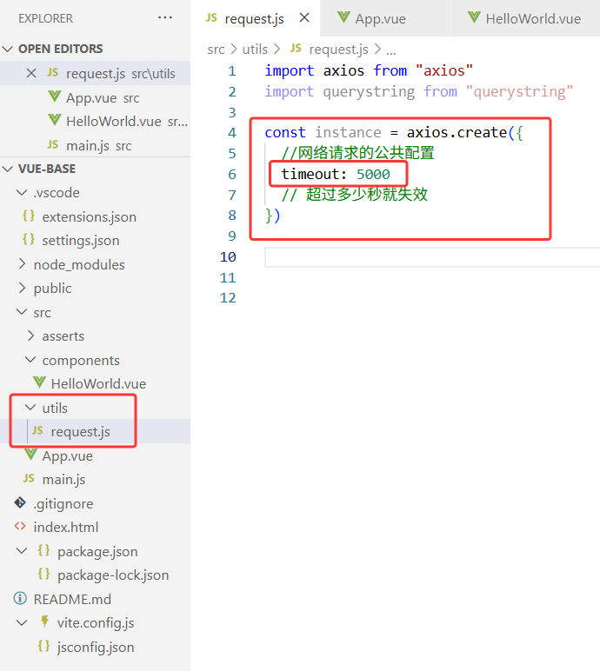Image resolution: width=600 pixels, height=671 pixels.
Task: Close the request.js editor tab
Action: [x=304, y=18]
